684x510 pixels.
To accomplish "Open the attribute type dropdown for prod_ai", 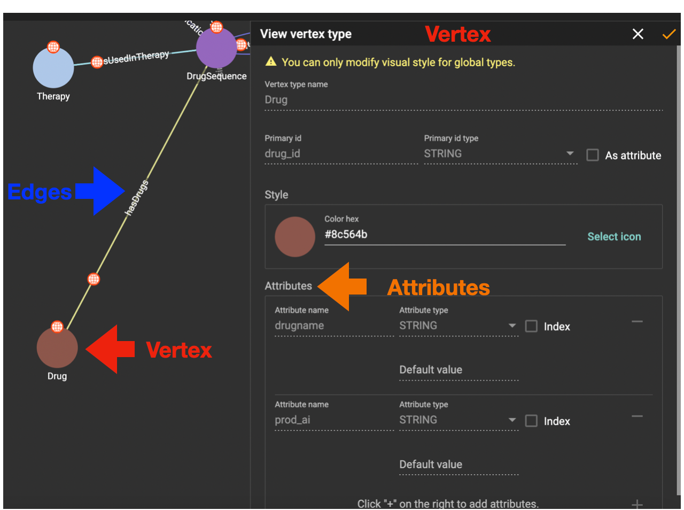I will coord(512,420).
